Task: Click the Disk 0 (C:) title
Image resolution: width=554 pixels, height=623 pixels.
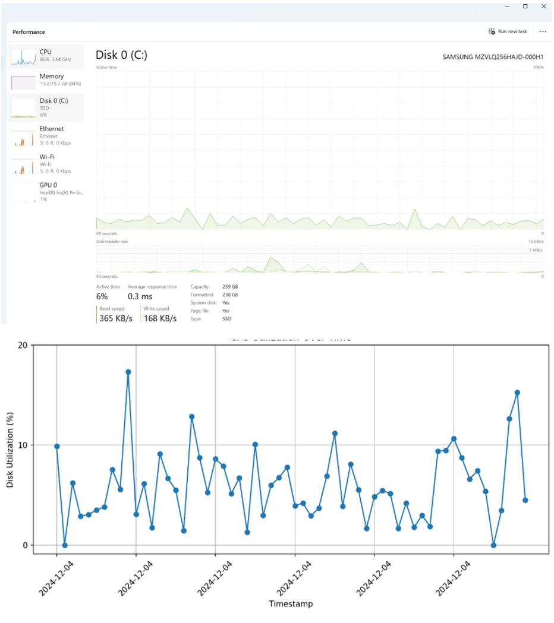Action: click(x=121, y=55)
